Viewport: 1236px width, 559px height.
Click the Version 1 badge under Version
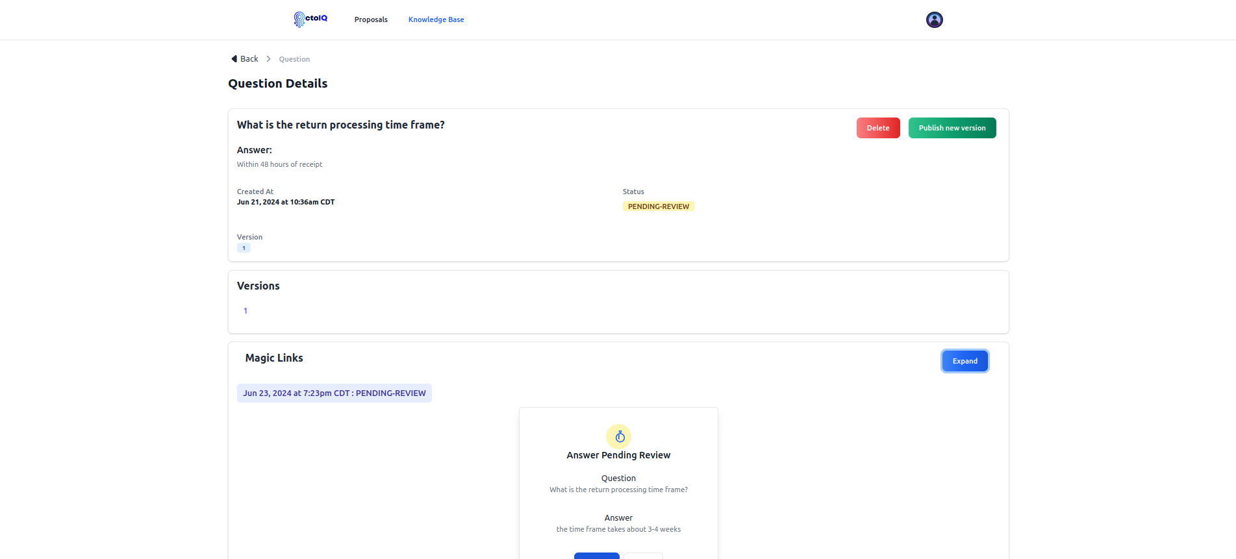[x=244, y=248]
